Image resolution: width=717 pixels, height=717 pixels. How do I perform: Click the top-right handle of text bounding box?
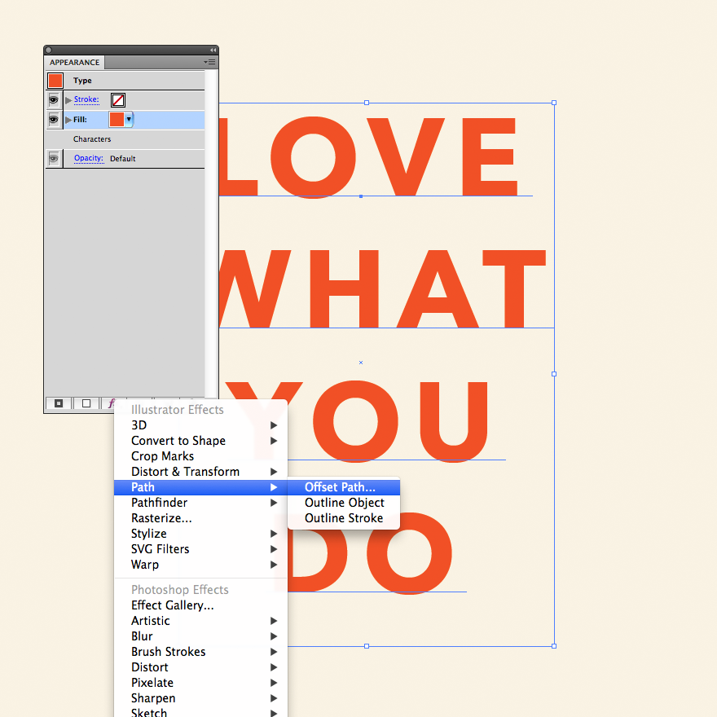pyautogui.click(x=554, y=103)
